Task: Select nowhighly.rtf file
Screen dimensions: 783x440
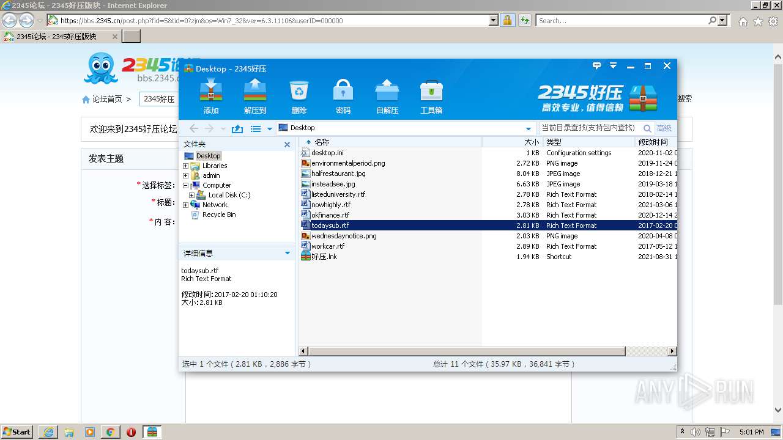Action: [x=331, y=205]
